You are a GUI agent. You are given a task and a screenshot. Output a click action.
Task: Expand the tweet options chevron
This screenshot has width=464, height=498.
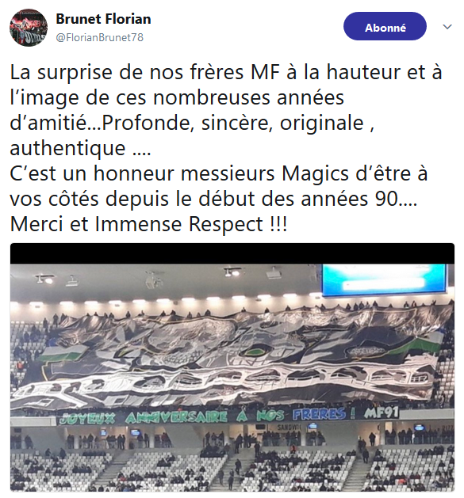(447, 27)
